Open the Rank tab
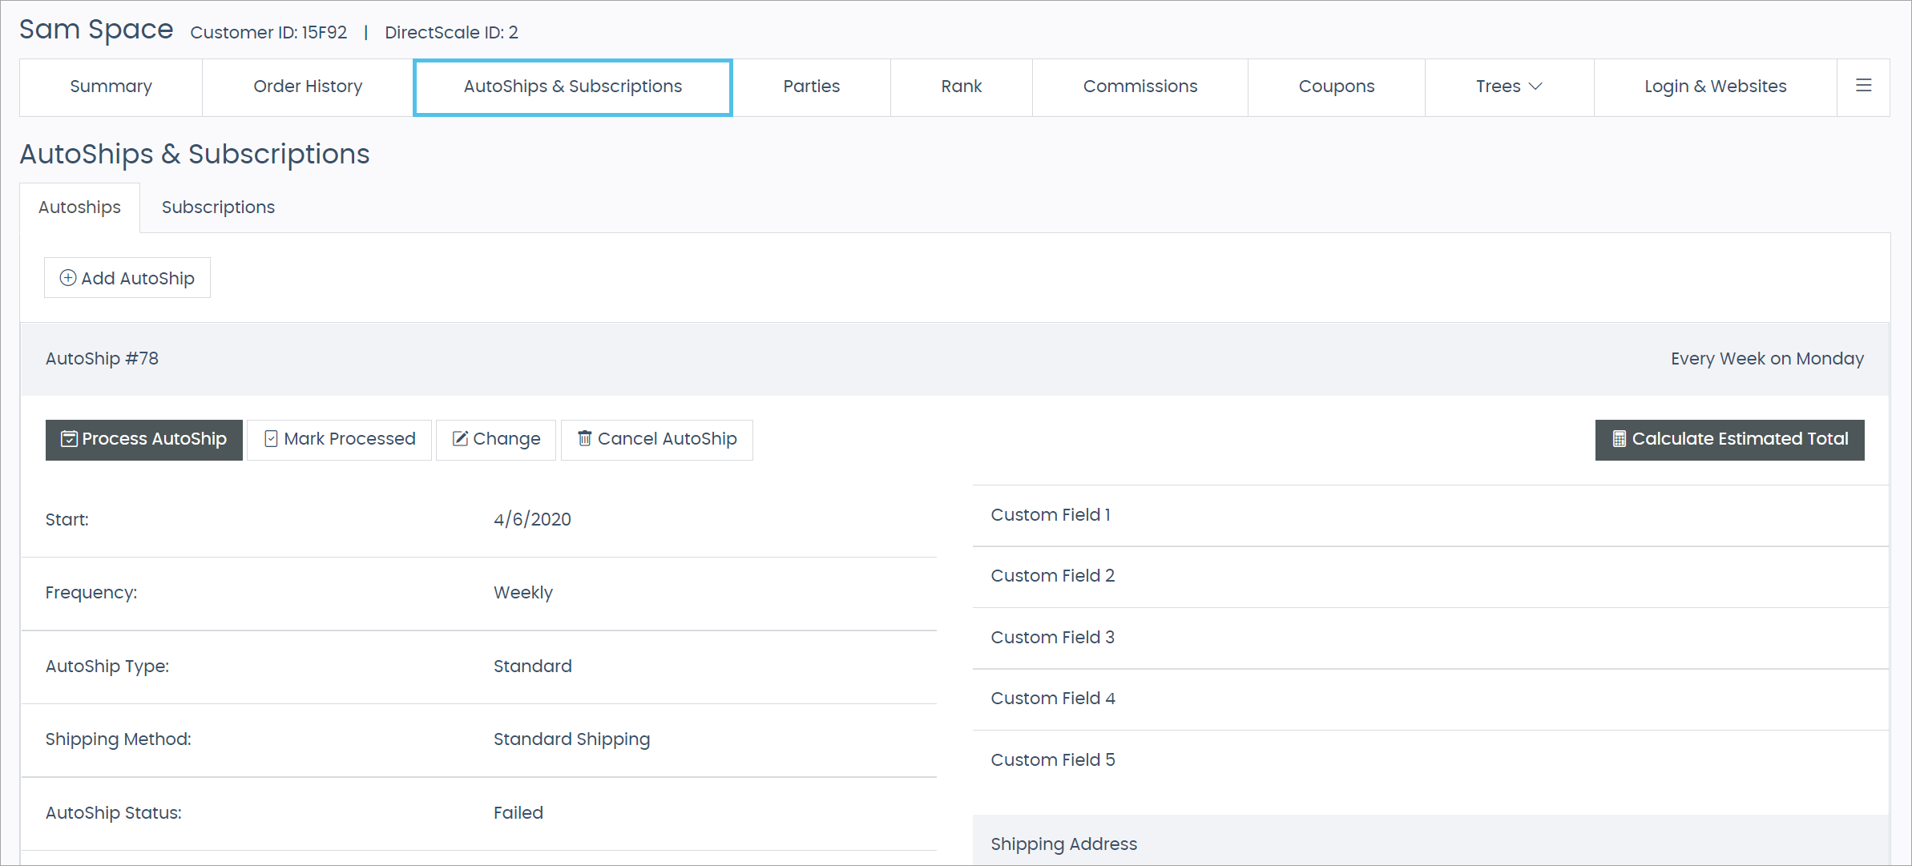 [x=961, y=87]
